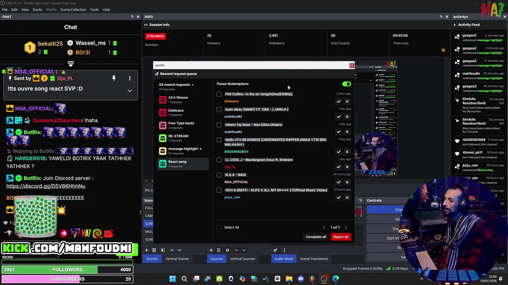
Task: Open File Explorer from taskbar
Action: [289, 279]
